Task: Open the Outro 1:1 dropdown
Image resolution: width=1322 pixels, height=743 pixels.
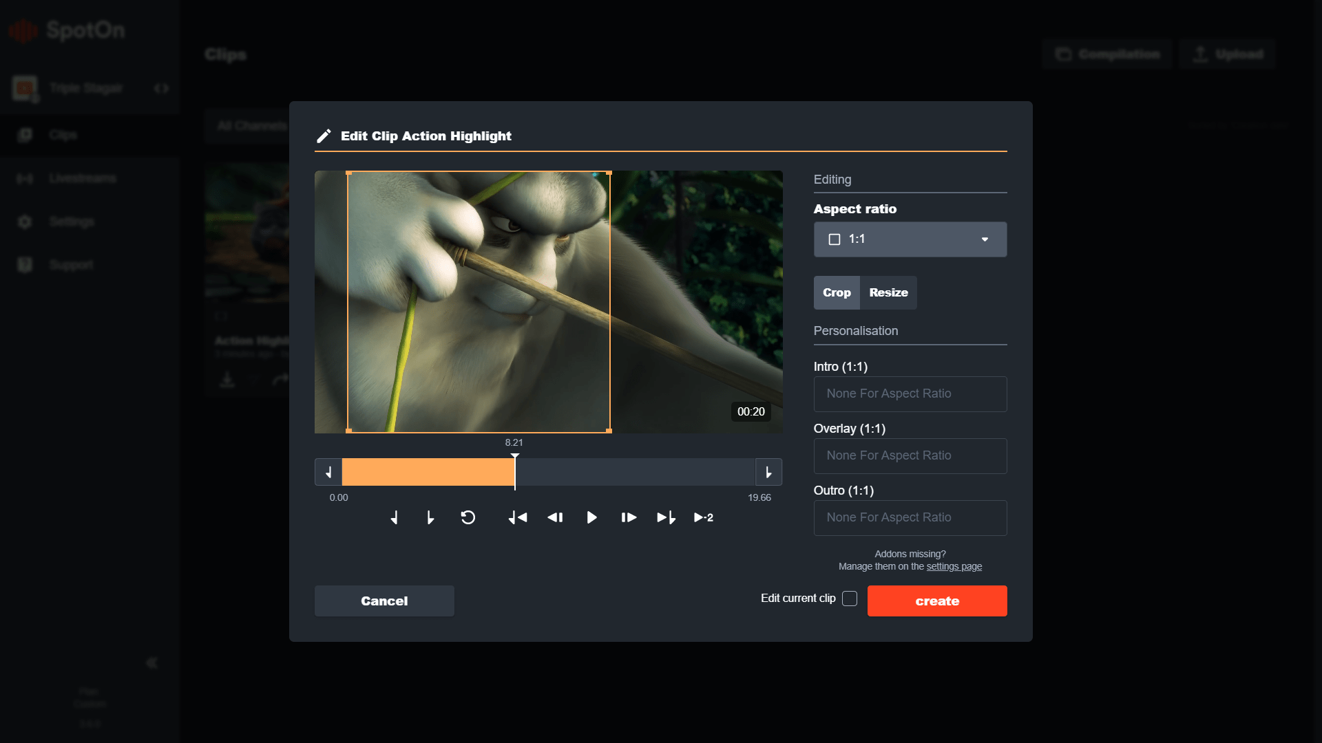Action: [x=910, y=517]
